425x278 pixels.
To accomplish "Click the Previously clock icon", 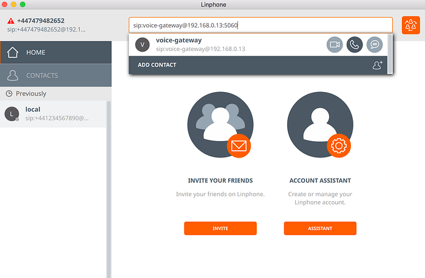I will click(x=9, y=93).
